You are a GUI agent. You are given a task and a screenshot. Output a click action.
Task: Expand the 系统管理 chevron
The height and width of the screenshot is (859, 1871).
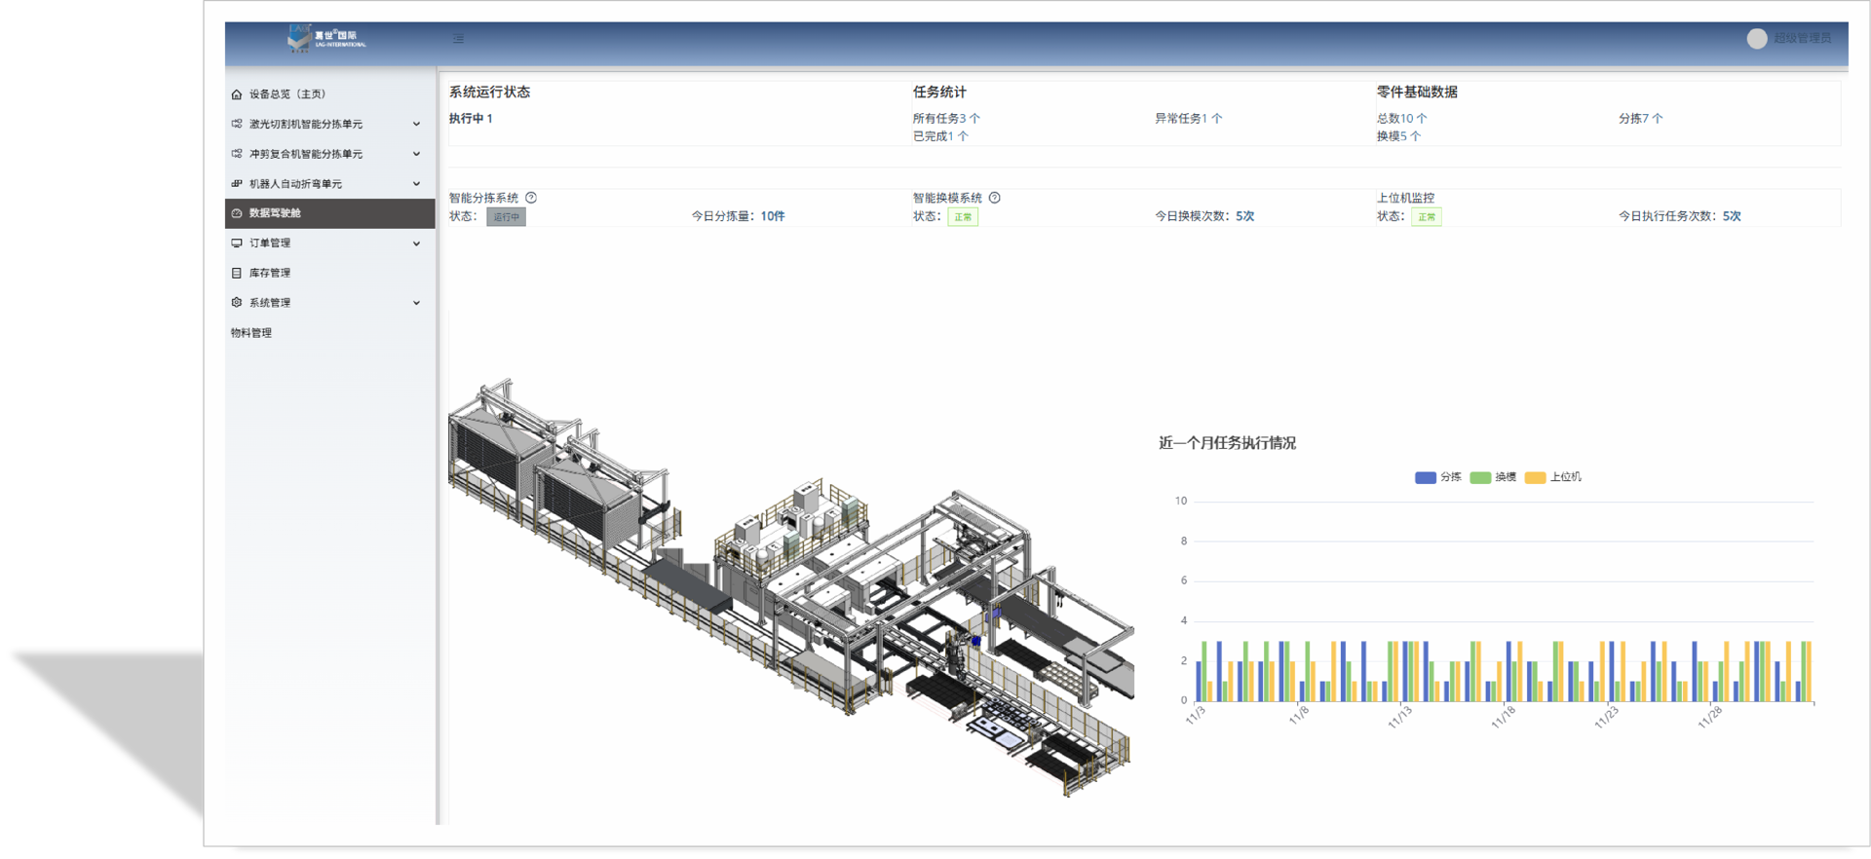pos(417,303)
